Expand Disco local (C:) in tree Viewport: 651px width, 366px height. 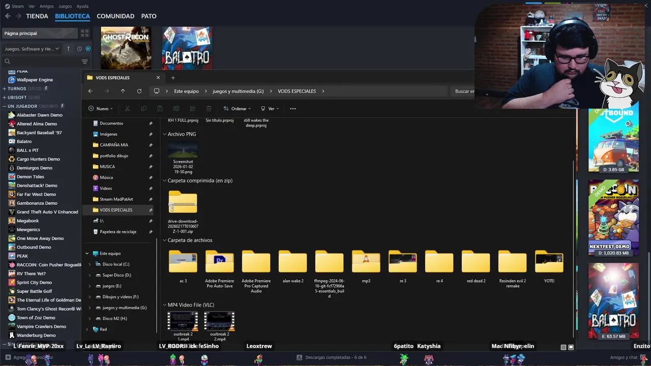click(90, 264)
